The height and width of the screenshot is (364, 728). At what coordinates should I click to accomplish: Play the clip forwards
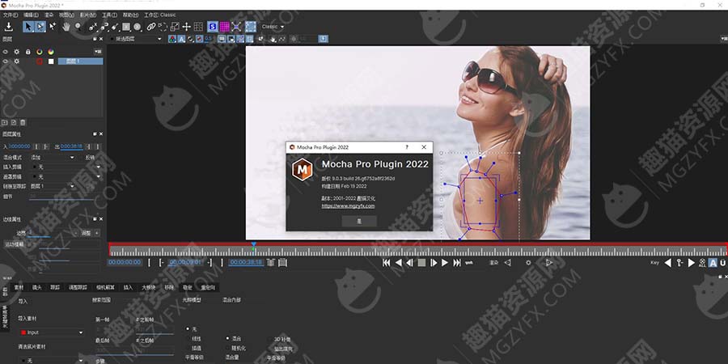point(445,263)
